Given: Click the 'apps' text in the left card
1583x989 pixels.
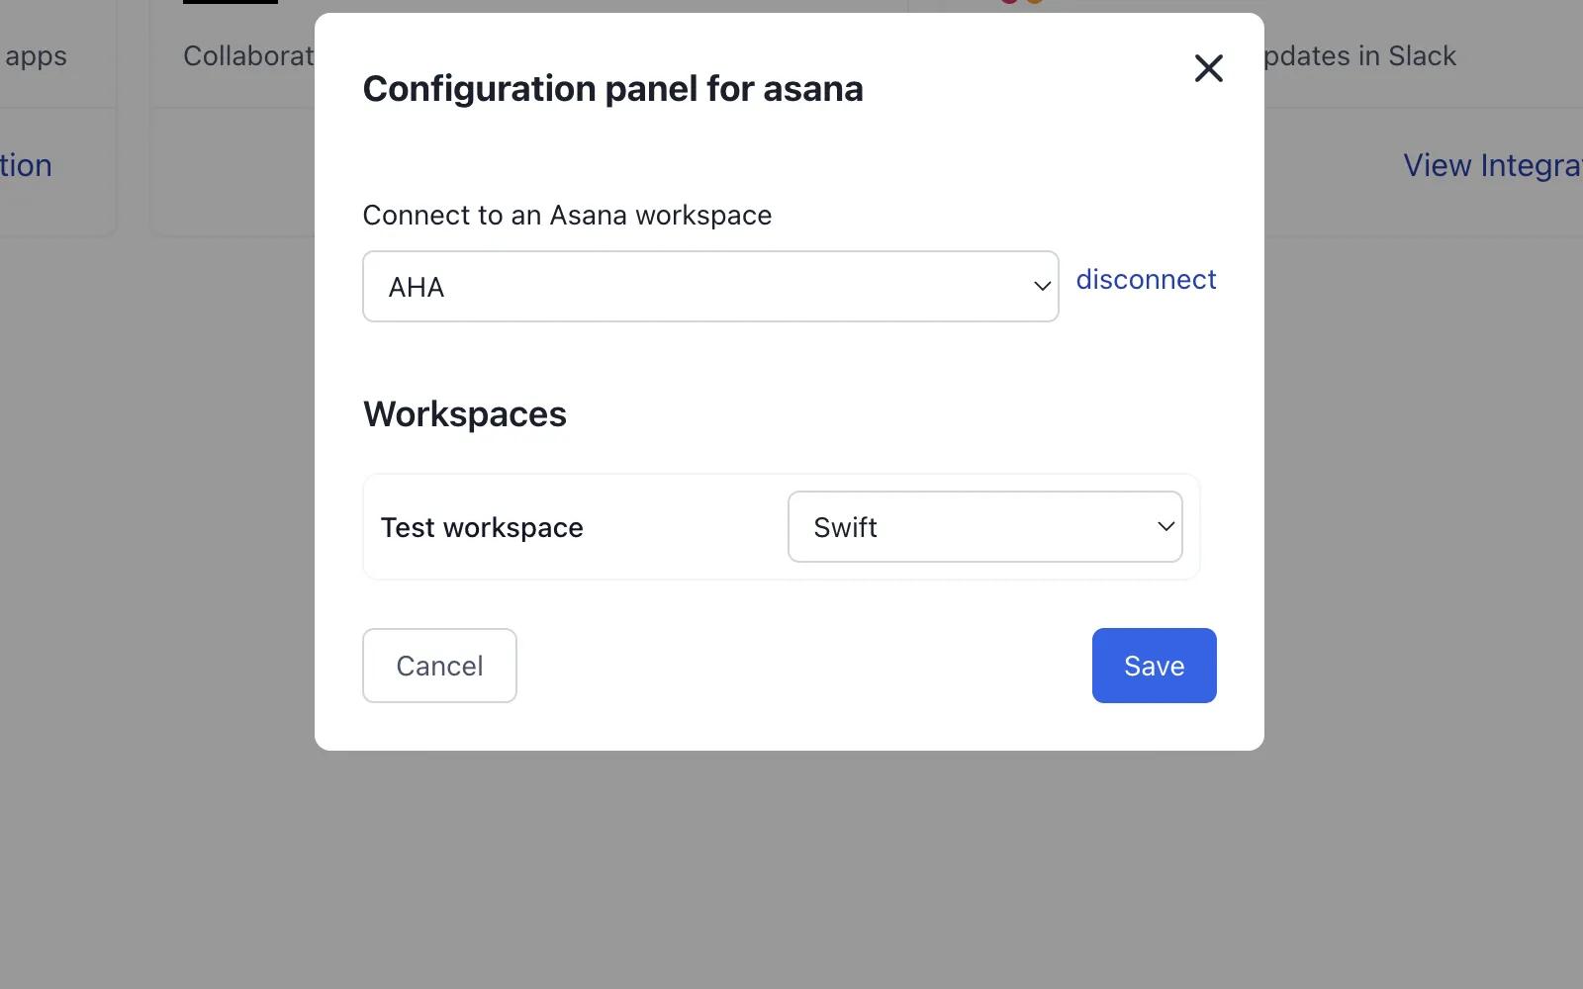Looking at the screenshot, I should (x=36, y=57).
